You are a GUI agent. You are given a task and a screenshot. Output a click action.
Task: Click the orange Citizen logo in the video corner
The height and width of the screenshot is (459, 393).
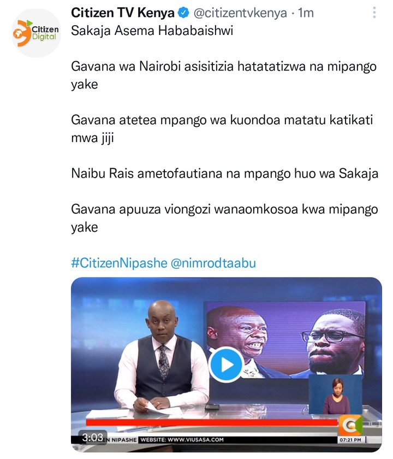click(350, 425)
